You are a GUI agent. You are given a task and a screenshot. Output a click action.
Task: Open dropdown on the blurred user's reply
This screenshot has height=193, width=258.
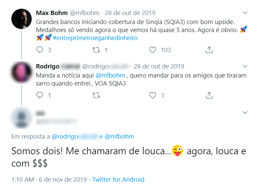(x=245, y=113)
